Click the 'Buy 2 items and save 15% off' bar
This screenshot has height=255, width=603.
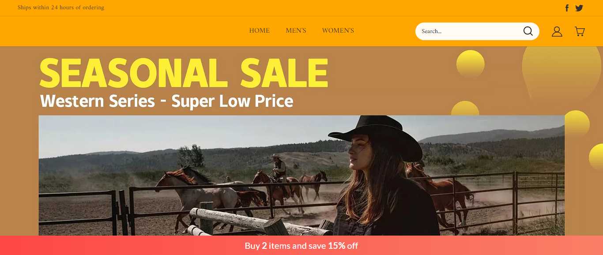click(301, 245)
